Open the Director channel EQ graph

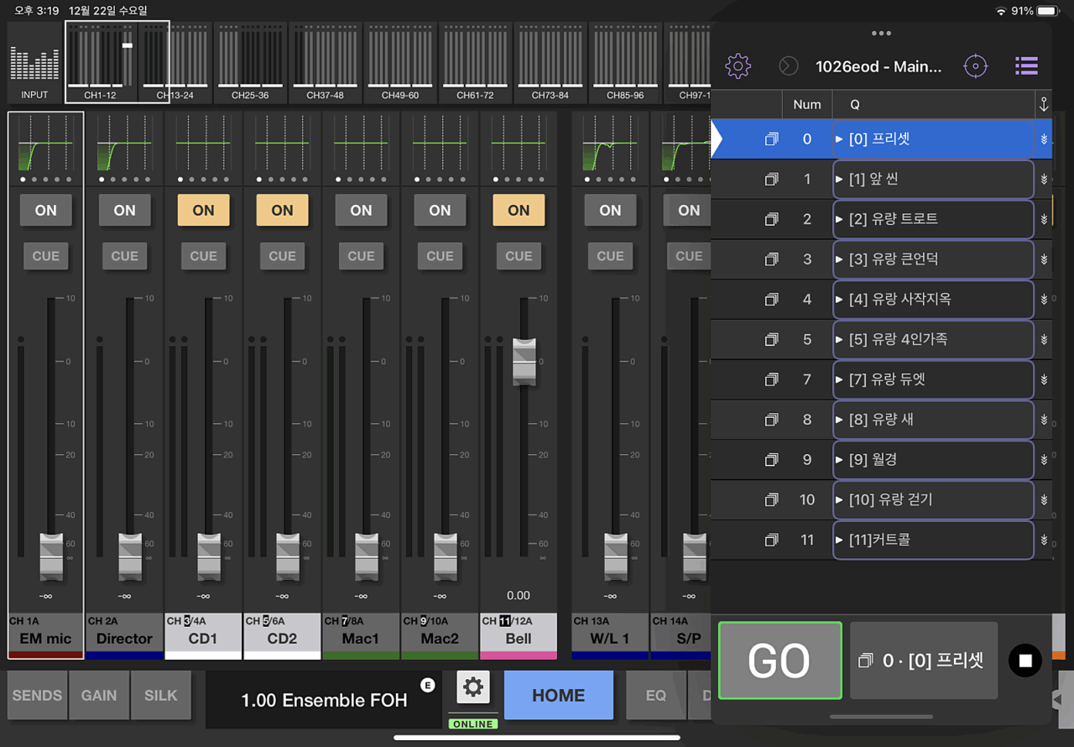124,143
